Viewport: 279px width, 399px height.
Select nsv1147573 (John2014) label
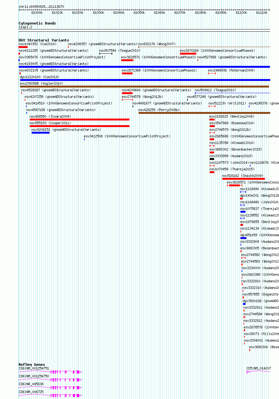pos(229,162)
